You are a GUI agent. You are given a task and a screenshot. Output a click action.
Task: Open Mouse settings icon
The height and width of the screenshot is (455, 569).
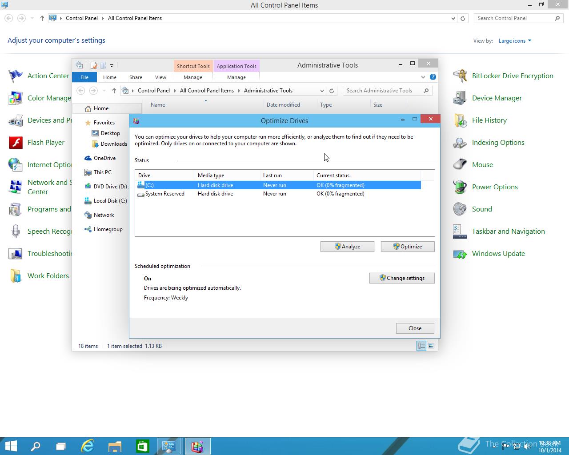pos(460,165)
